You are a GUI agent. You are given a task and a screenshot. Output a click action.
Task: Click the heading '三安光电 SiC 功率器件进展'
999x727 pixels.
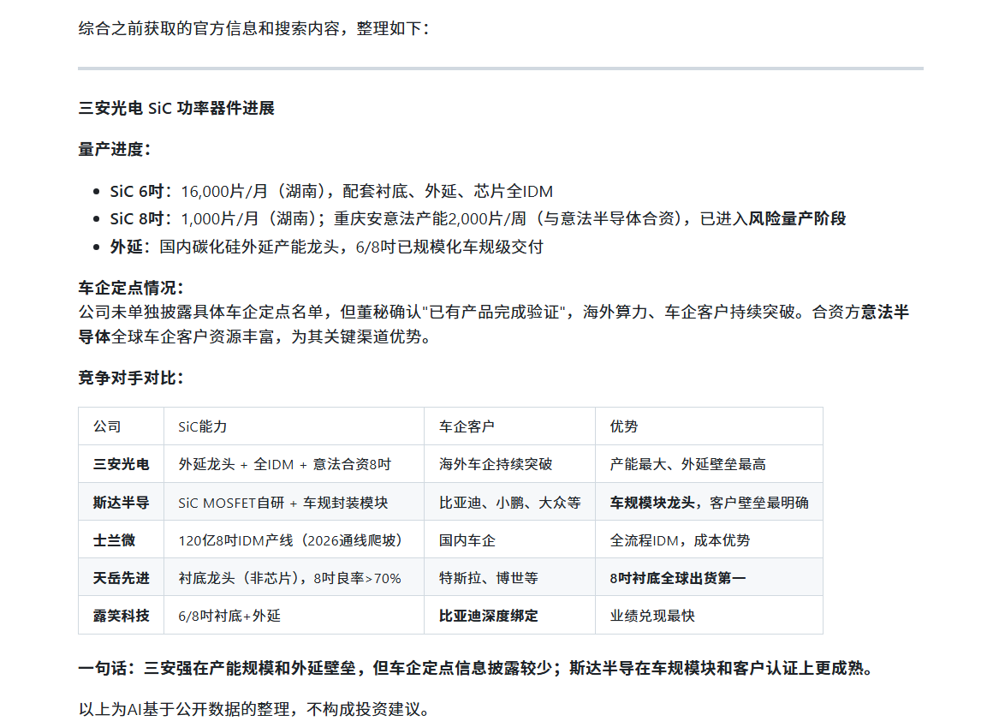click(x=176, y=108)
